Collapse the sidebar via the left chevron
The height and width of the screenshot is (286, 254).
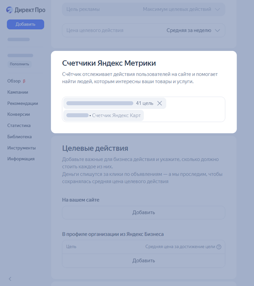(9, 279)
